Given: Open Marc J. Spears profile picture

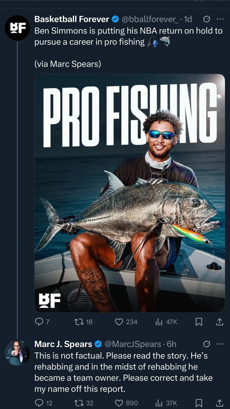Looking at the screenshot, I should coord(17,353).
